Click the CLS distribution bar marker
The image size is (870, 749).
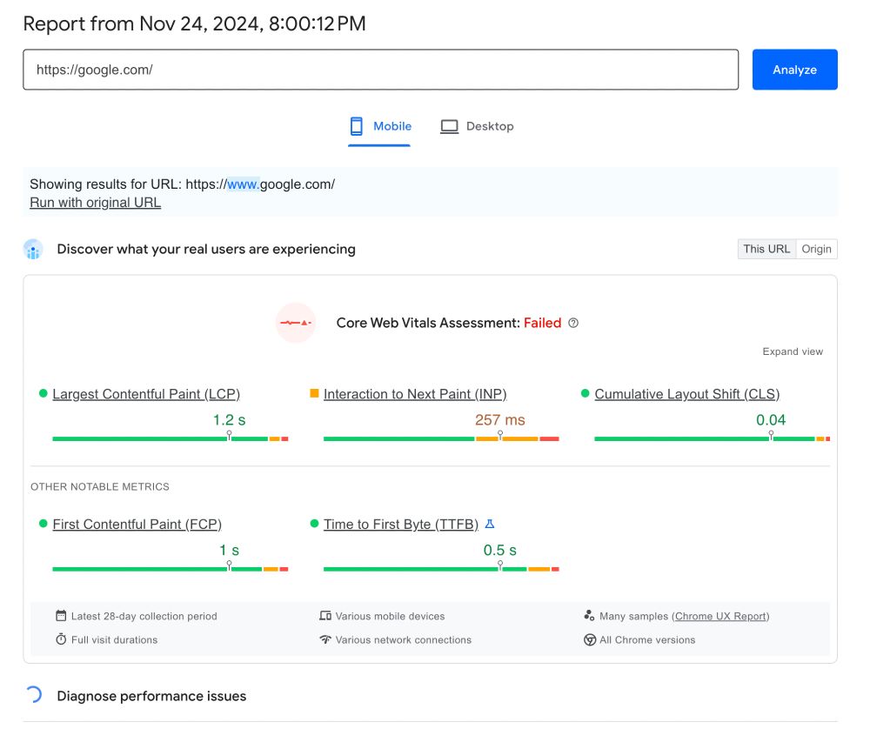pyautogui.click(x=771, y=436)
